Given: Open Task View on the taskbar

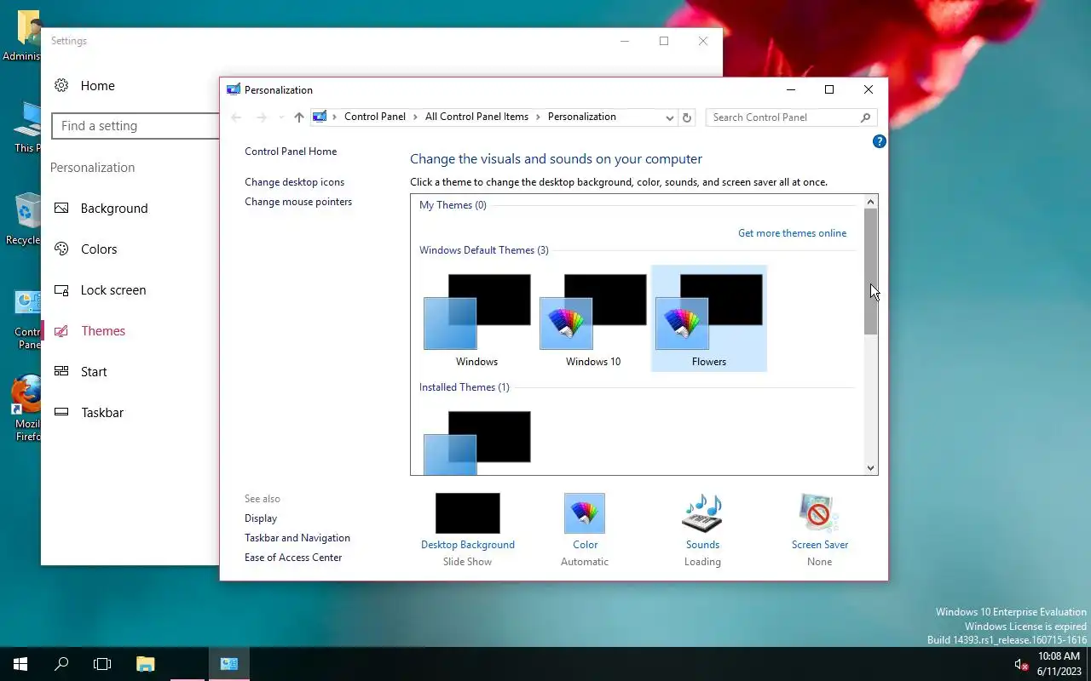Looking at the screenshot, I should point(102,664).
